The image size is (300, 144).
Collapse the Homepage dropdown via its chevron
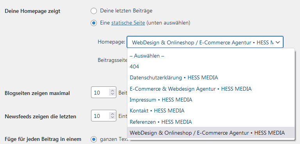[x=278, y=42]
